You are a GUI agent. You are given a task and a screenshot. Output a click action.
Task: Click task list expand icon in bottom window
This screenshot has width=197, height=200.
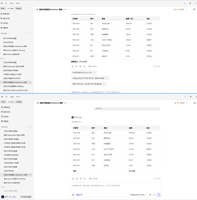[x=27, y=127]
